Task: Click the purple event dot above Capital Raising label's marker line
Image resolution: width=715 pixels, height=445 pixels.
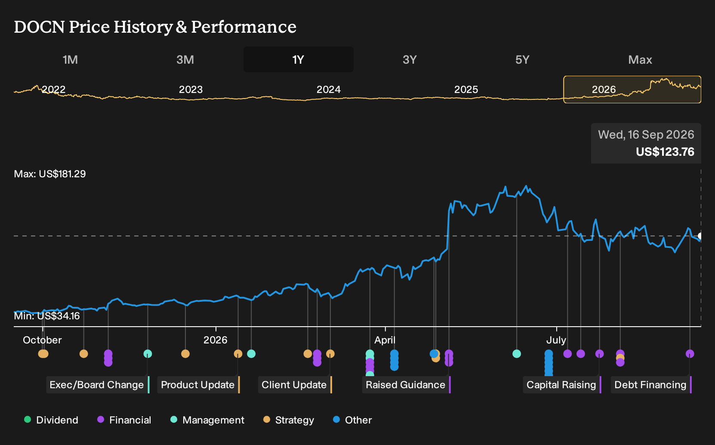Action: 599,354
